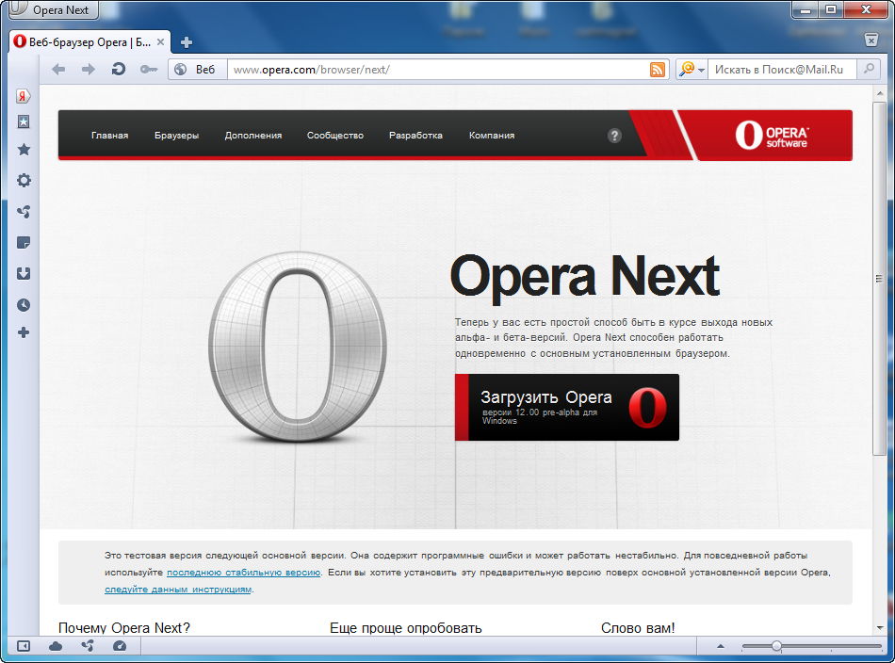Image resolution: width=895 pixels, height=663 pixels.
Task: Follow the последнюю стабильную версию link
Action: click(x=244, y=573)
